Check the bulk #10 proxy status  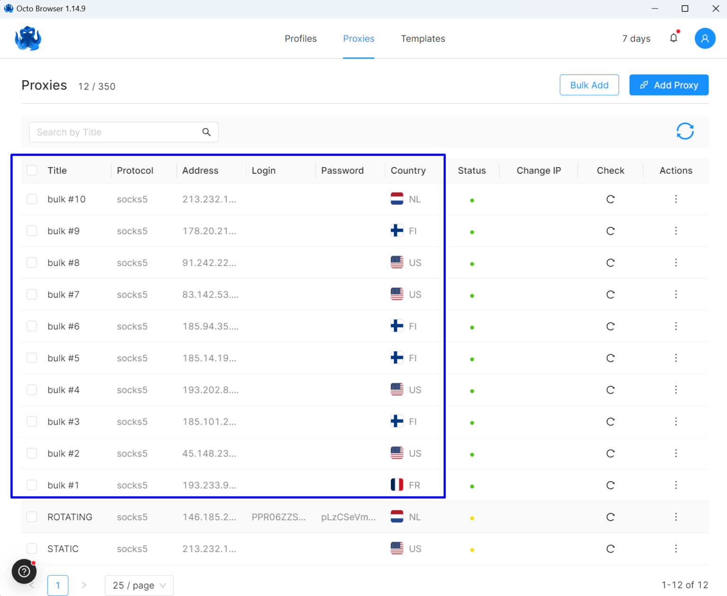pyautogui.click(x=471, y=200)
